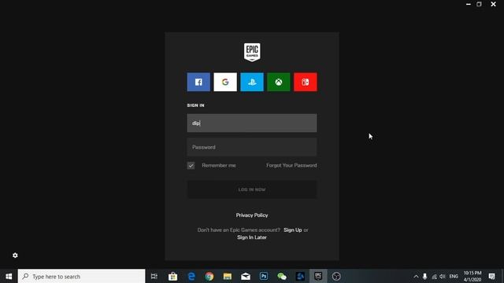The height and width of the screenshot is (283, 504).
Task: Select Epic Games Launcher taskbar icon
Action: 318,276
